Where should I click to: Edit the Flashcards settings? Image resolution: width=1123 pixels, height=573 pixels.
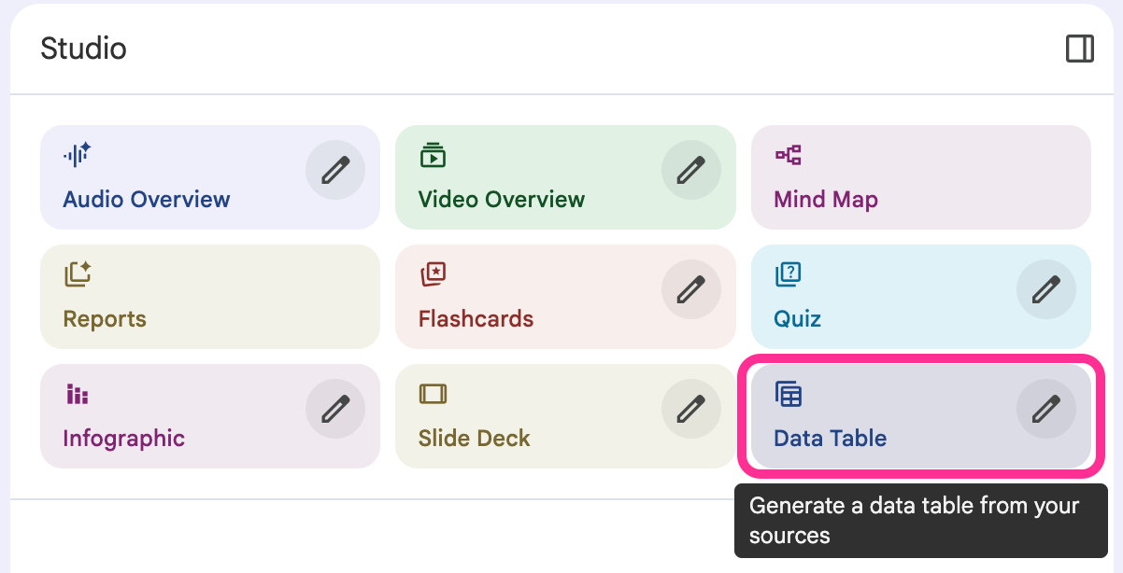pos(691,288)
